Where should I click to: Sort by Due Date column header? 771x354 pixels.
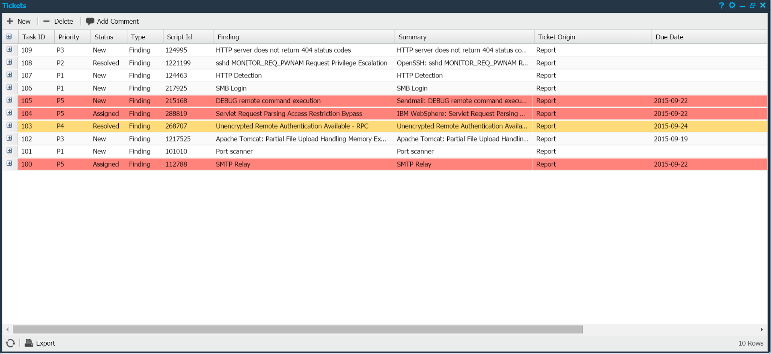tap(669, 37)
